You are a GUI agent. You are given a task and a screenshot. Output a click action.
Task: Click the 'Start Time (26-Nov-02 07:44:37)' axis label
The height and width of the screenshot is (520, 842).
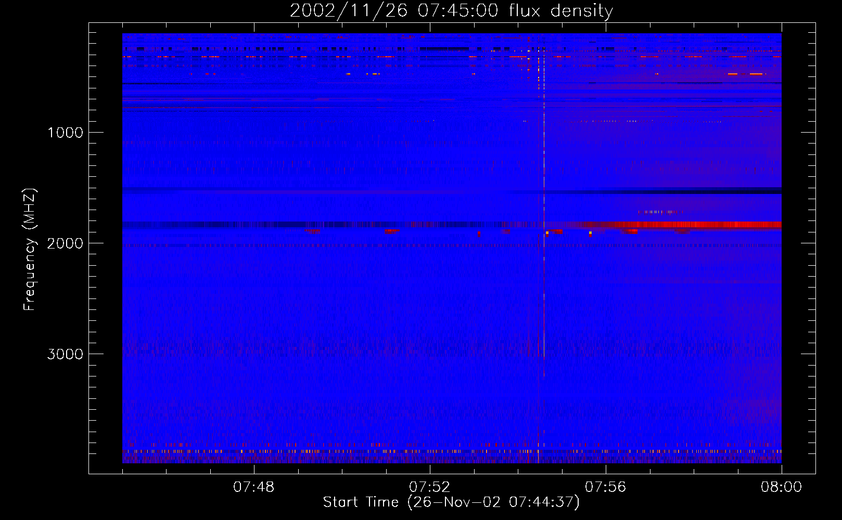451,502
